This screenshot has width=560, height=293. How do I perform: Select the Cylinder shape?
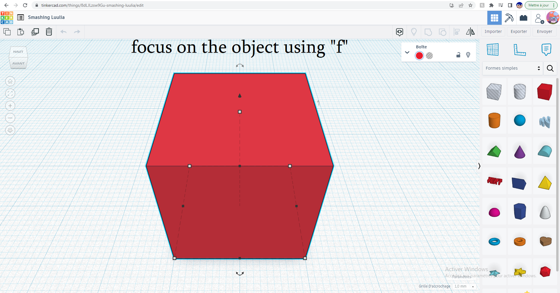tap(494, 120)
